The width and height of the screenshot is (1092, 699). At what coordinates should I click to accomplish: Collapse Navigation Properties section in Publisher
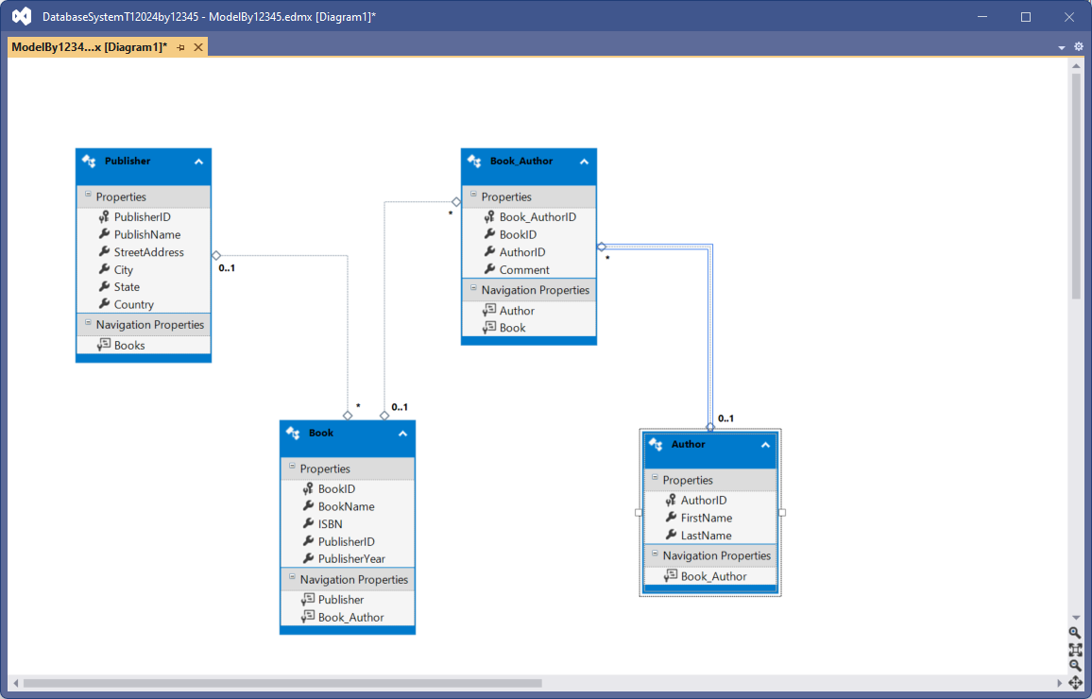tap(89, 324)
